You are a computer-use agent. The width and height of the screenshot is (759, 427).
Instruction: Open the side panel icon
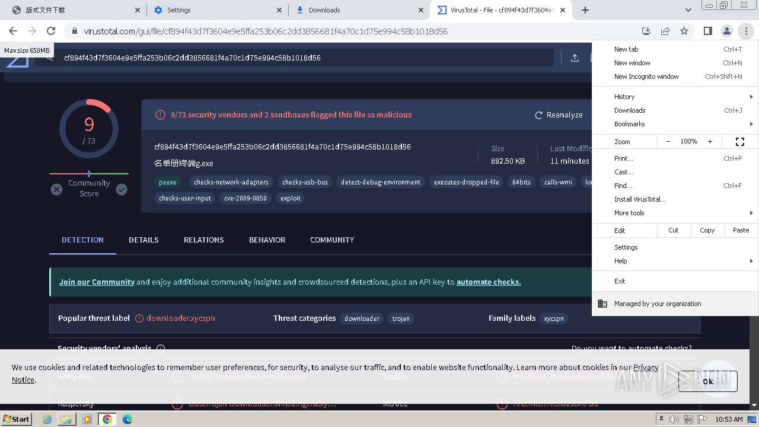tap(707, 31)
